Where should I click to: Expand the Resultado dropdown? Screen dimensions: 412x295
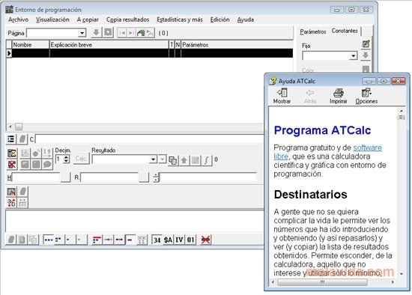point(153,159)
